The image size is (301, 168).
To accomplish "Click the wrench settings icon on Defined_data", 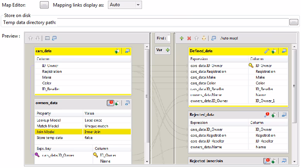I will coord(267,51).
